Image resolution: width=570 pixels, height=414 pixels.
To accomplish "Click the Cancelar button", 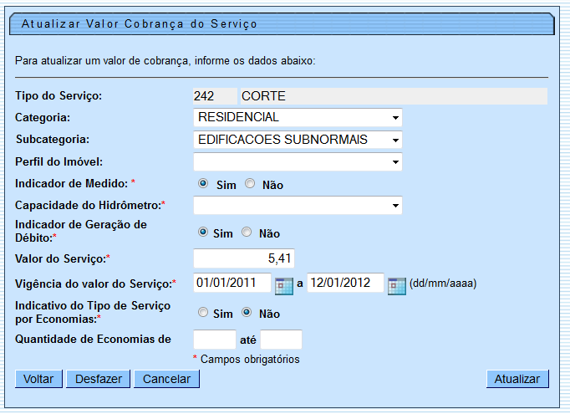I will (166, 379).
